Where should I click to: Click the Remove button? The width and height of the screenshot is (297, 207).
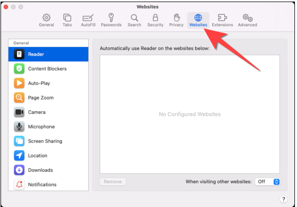113,182
